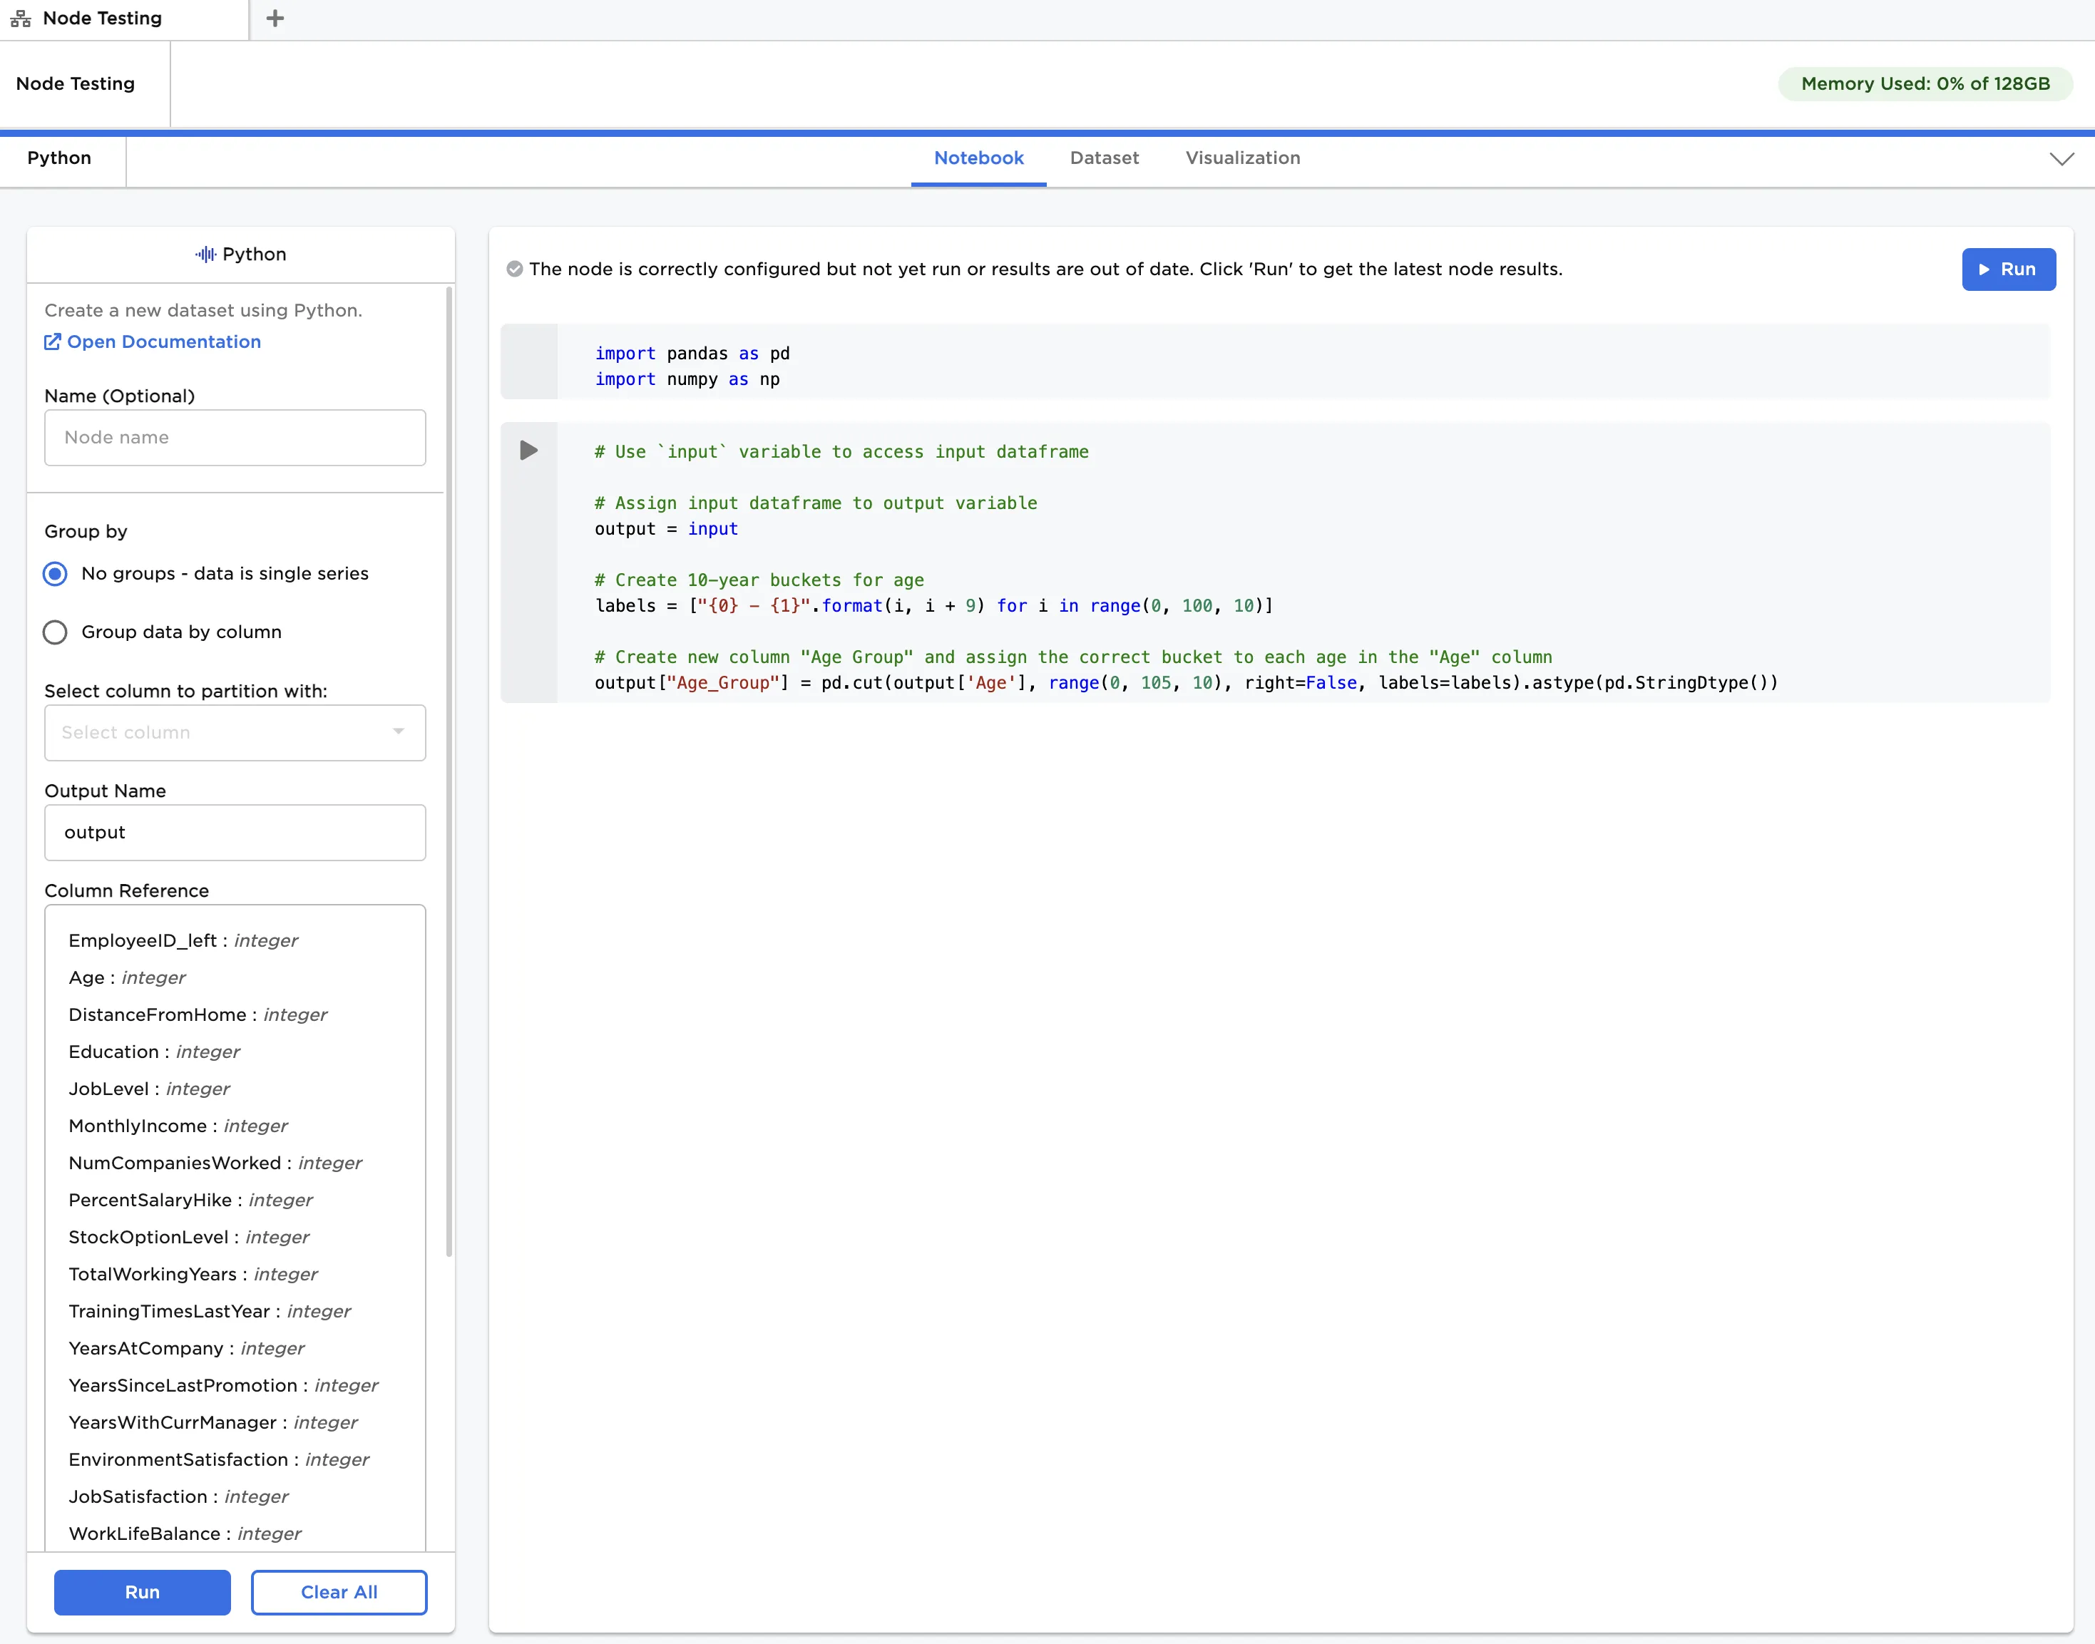Image resolution: width=2095 pixels, height=1644 pixels.
Task: Click the external link icon beside Open Documentation
Action: [x=53, y=341]
